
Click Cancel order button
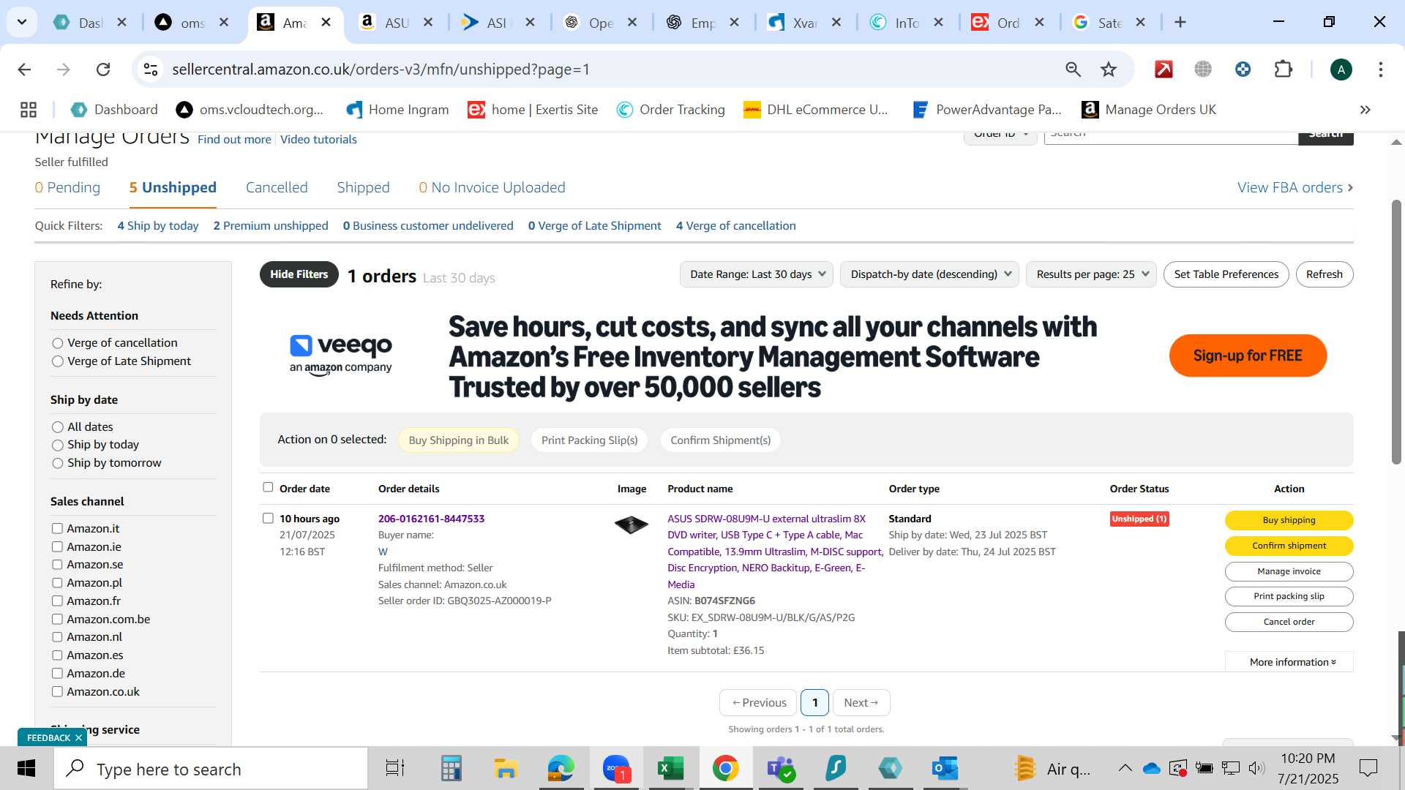pos(1289,622)
